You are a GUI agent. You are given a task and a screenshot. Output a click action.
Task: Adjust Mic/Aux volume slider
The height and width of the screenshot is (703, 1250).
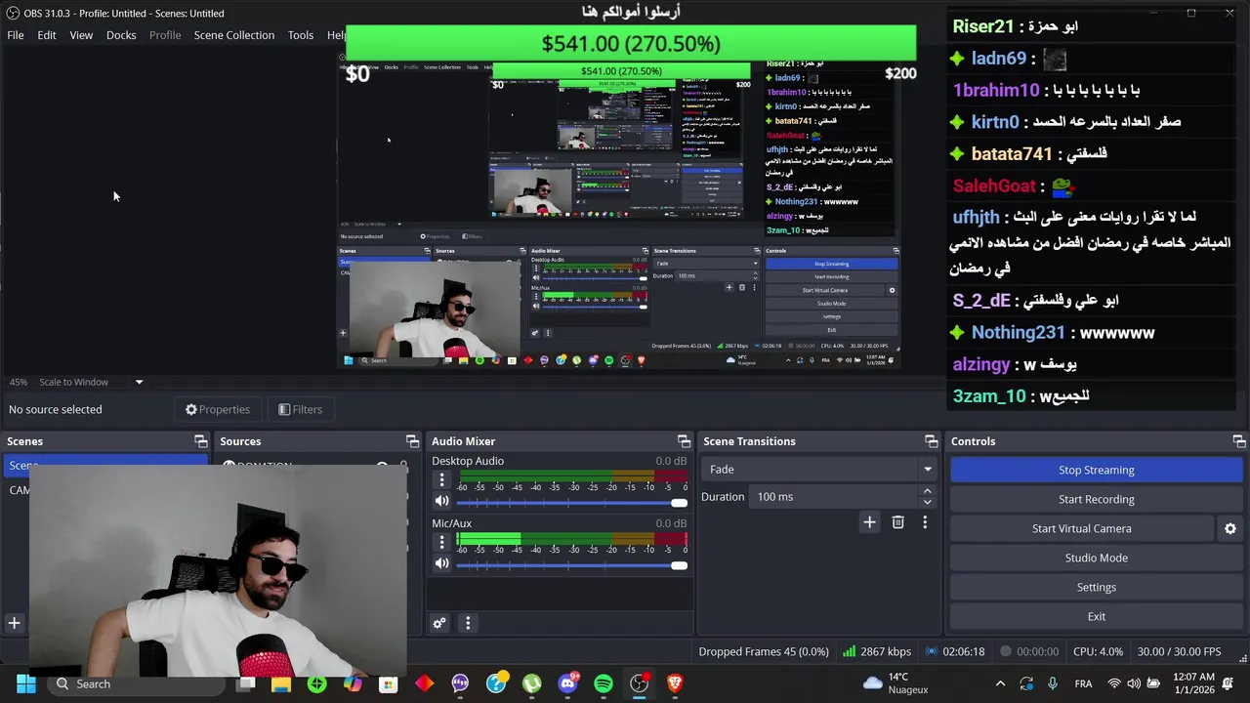tap(571, 564)
